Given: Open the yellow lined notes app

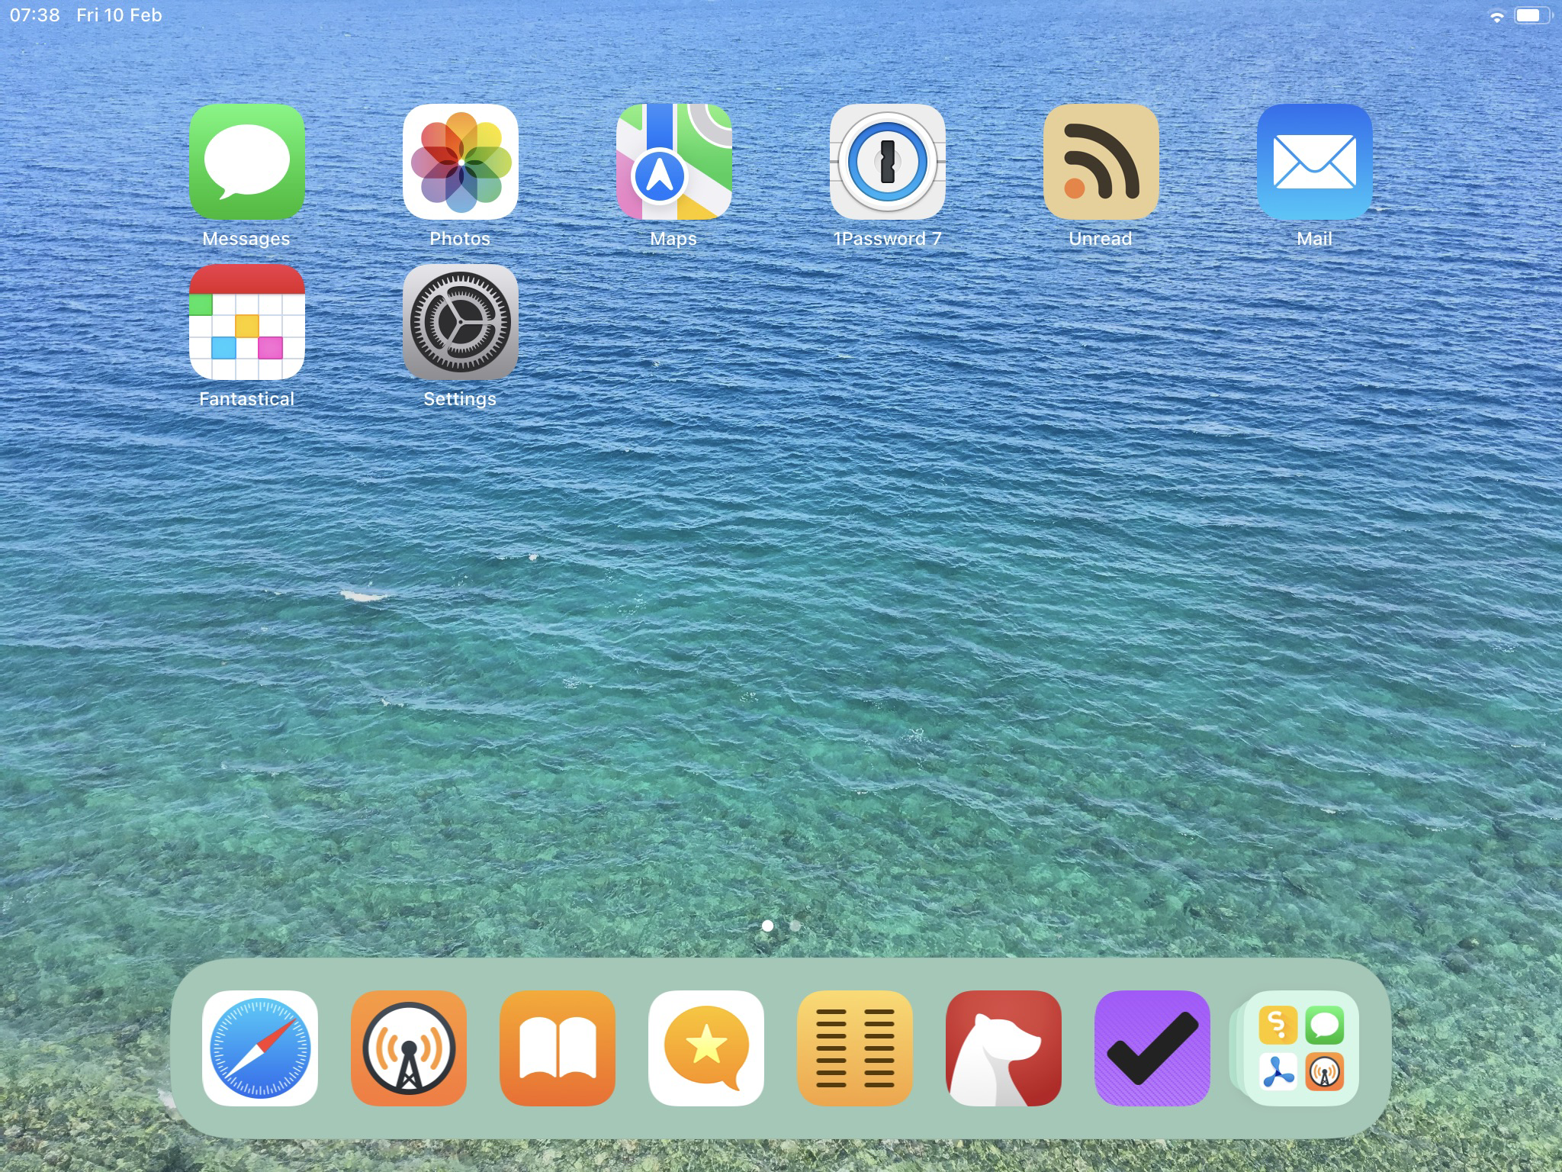Looking at the screenshot, I should [x=855, y=1048].
